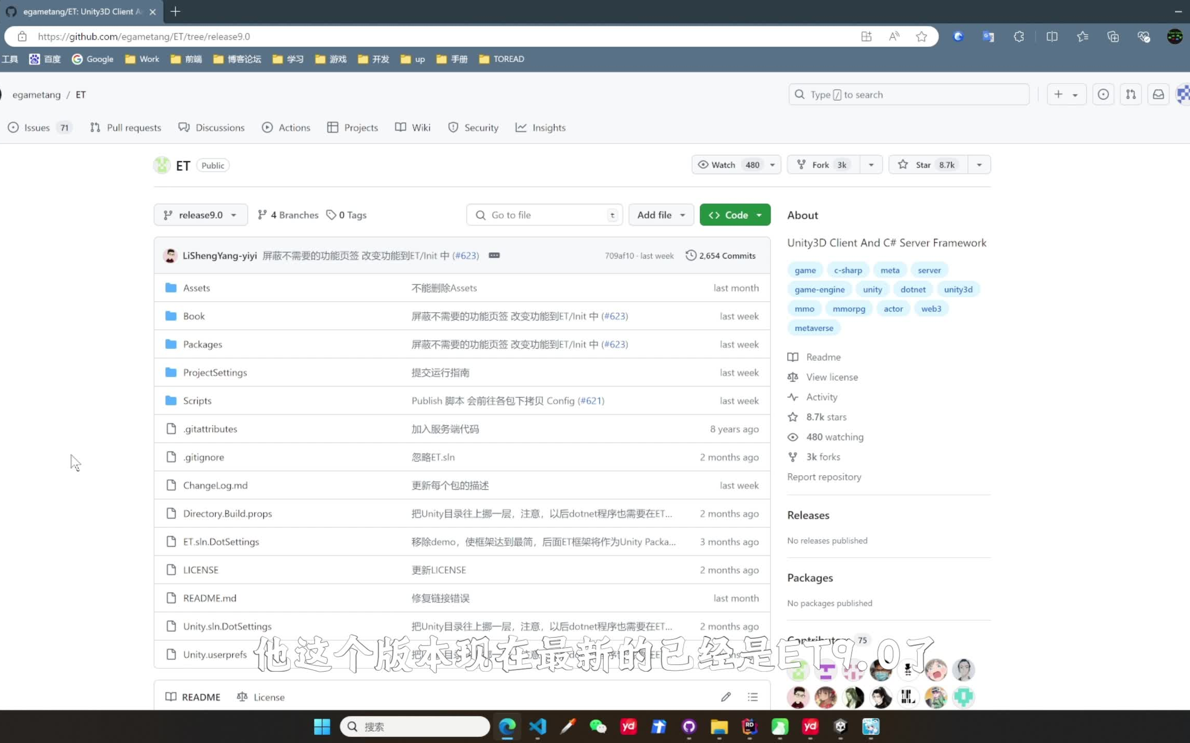Open the Wiki tab
This screenshot has height=743, width=1190.
coord(413,127)
